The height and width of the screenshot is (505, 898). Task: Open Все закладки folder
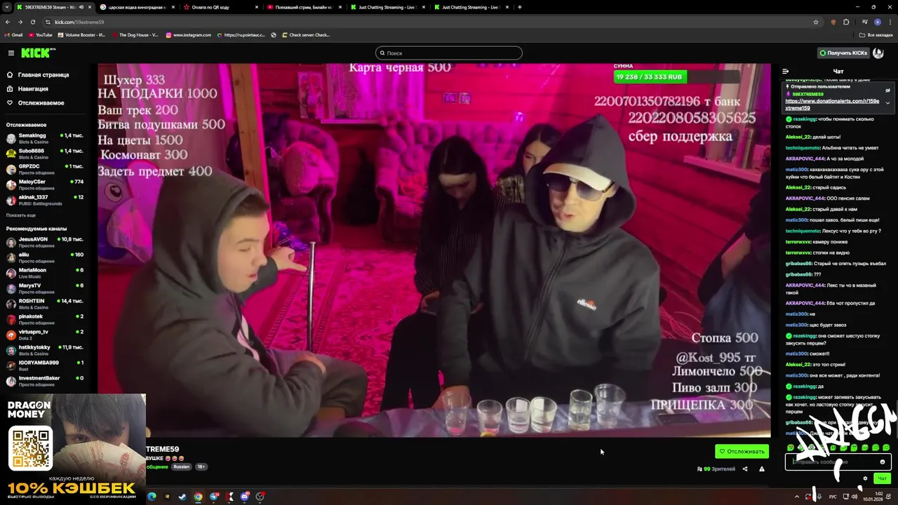(876, 35)
